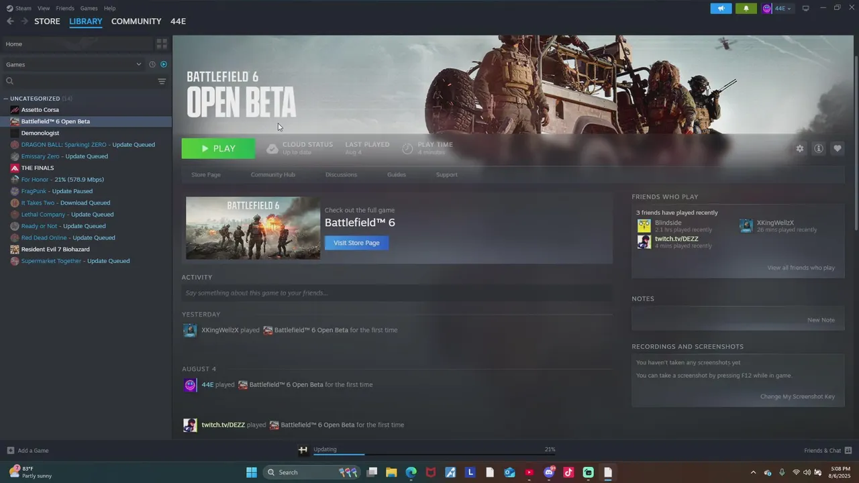Click the Big Picture mode monitor icon
Screen dimensions: 859x483
pyautogui.click(x=806, y=8)
